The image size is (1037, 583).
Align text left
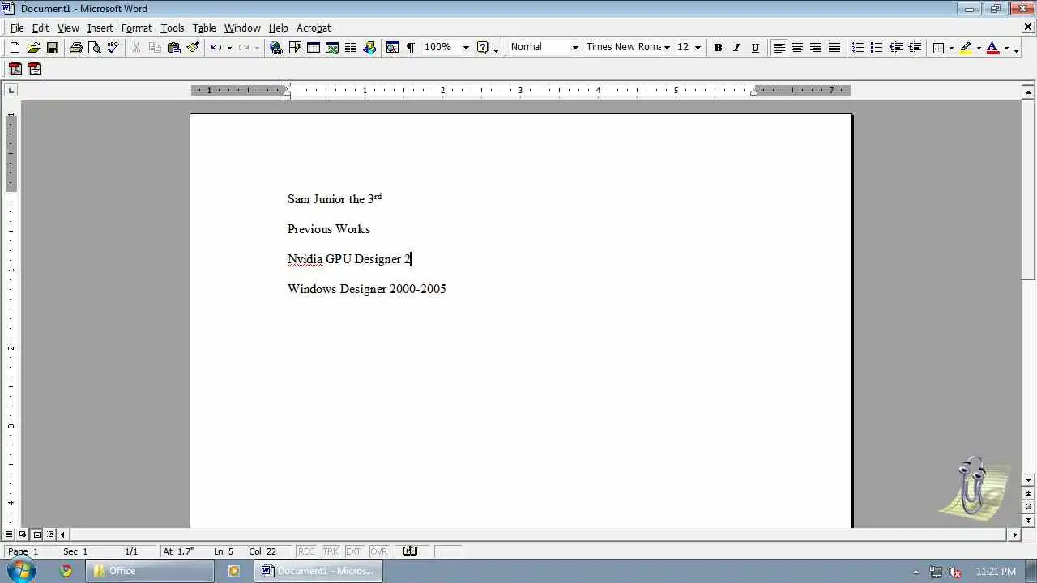[779, 48]
